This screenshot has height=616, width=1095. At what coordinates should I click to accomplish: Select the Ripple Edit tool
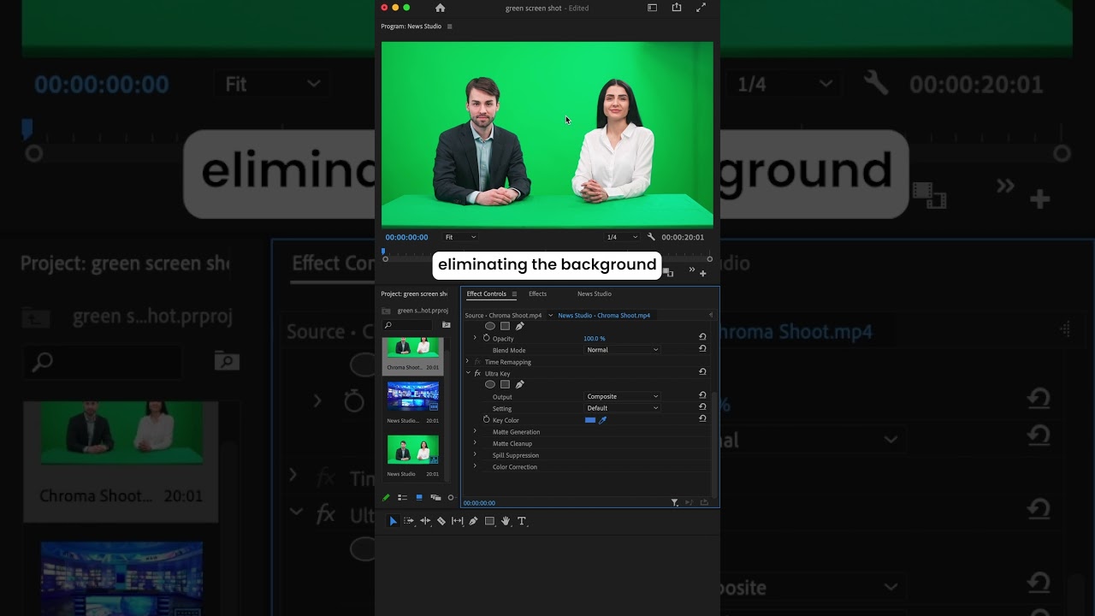tap(425, 521)
